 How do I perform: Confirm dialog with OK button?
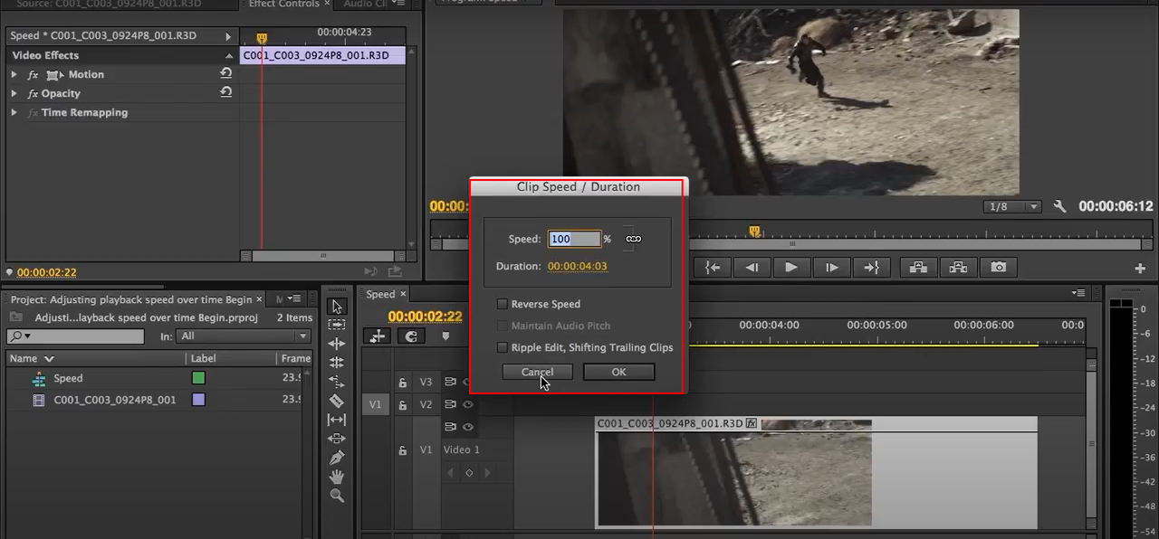pos(618,372)
